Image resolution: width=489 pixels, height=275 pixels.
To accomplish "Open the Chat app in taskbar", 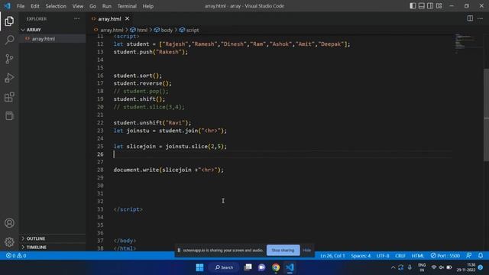I will pos(261,267).
